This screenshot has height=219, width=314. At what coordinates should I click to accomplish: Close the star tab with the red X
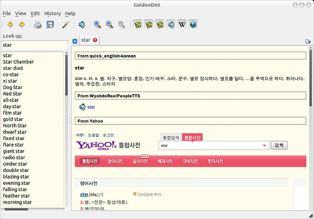(95, 40)
